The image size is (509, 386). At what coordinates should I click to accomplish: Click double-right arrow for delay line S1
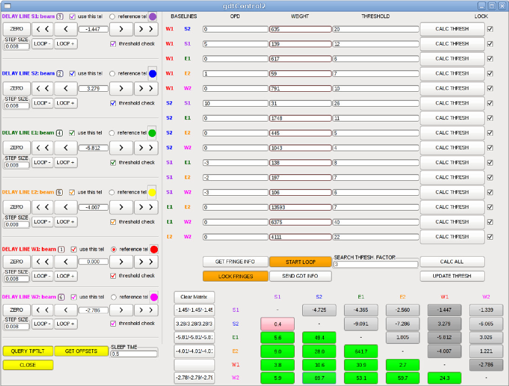click(146, 29)
